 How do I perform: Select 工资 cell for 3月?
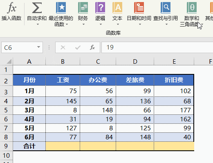point(63,110)
